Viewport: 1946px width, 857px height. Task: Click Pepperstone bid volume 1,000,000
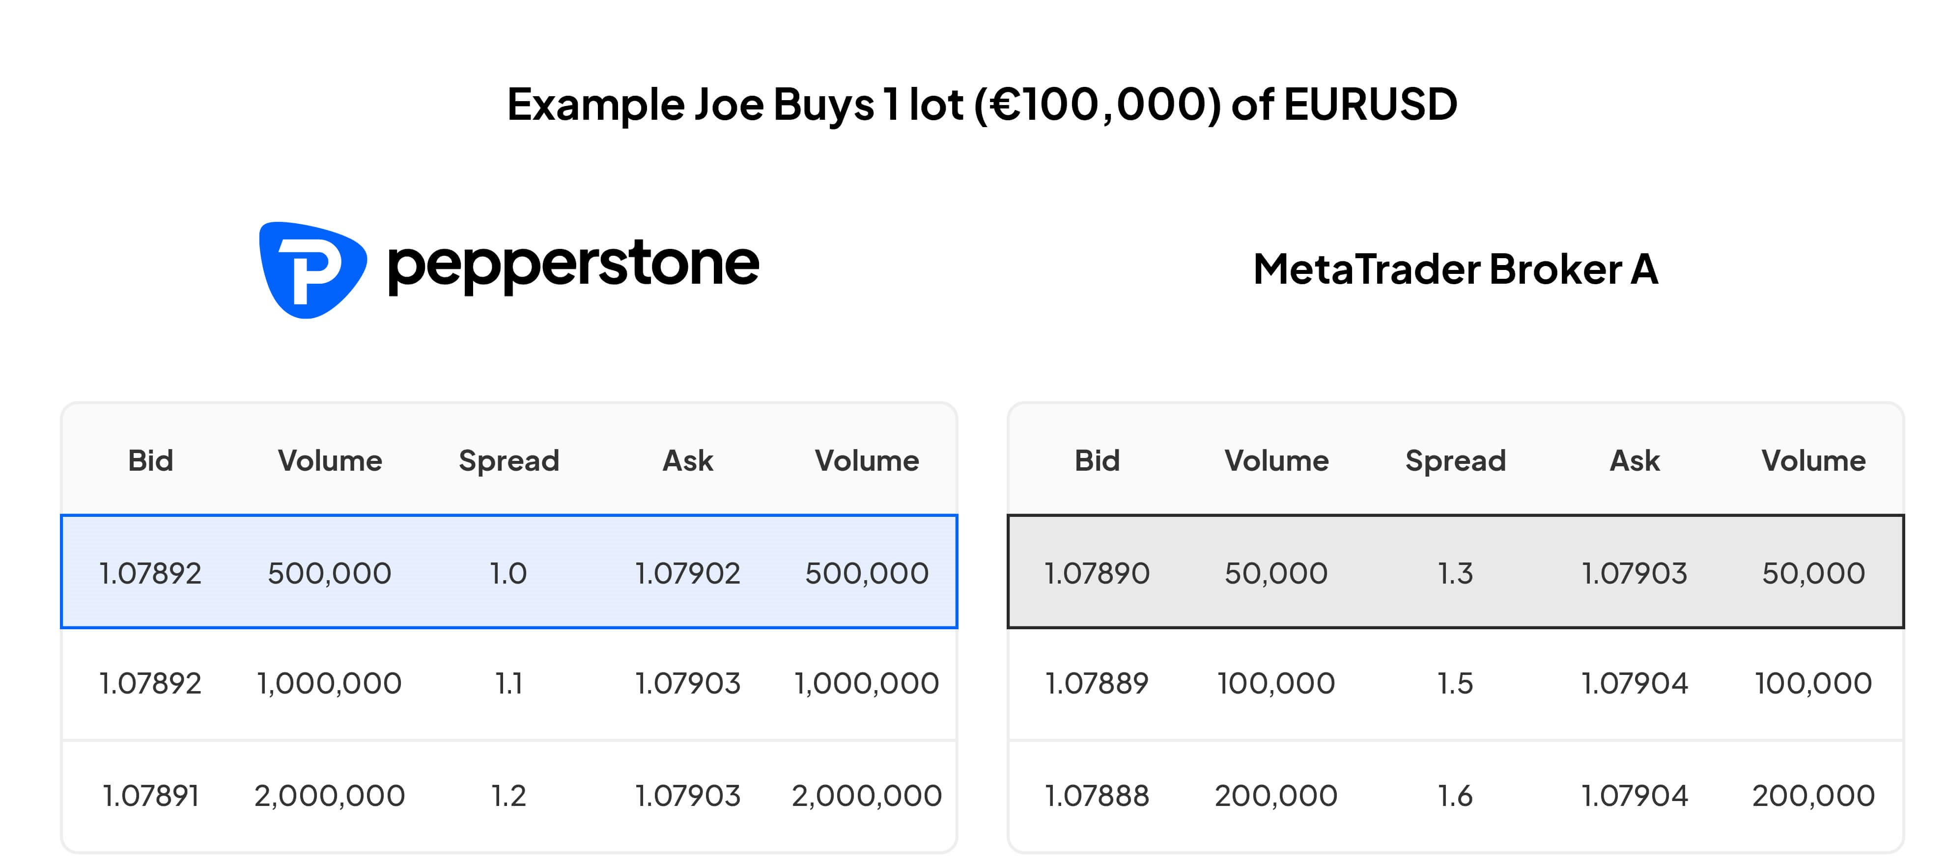329,683
